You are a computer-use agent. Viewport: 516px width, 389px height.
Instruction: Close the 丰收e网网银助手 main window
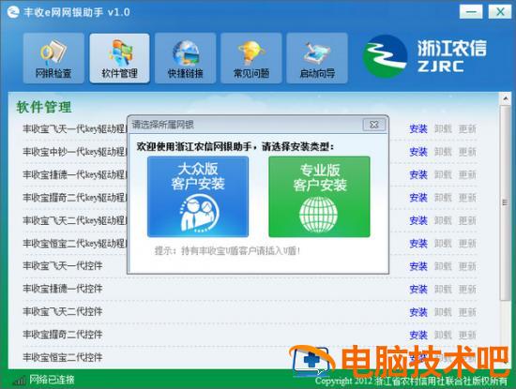point(500,12)
